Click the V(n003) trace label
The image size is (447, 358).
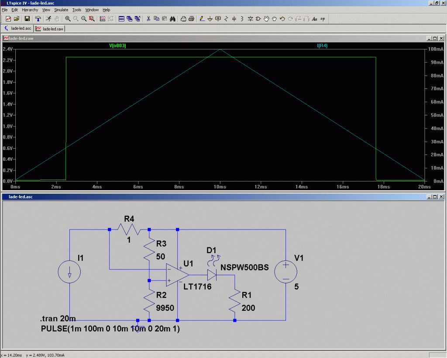point(117,45)
